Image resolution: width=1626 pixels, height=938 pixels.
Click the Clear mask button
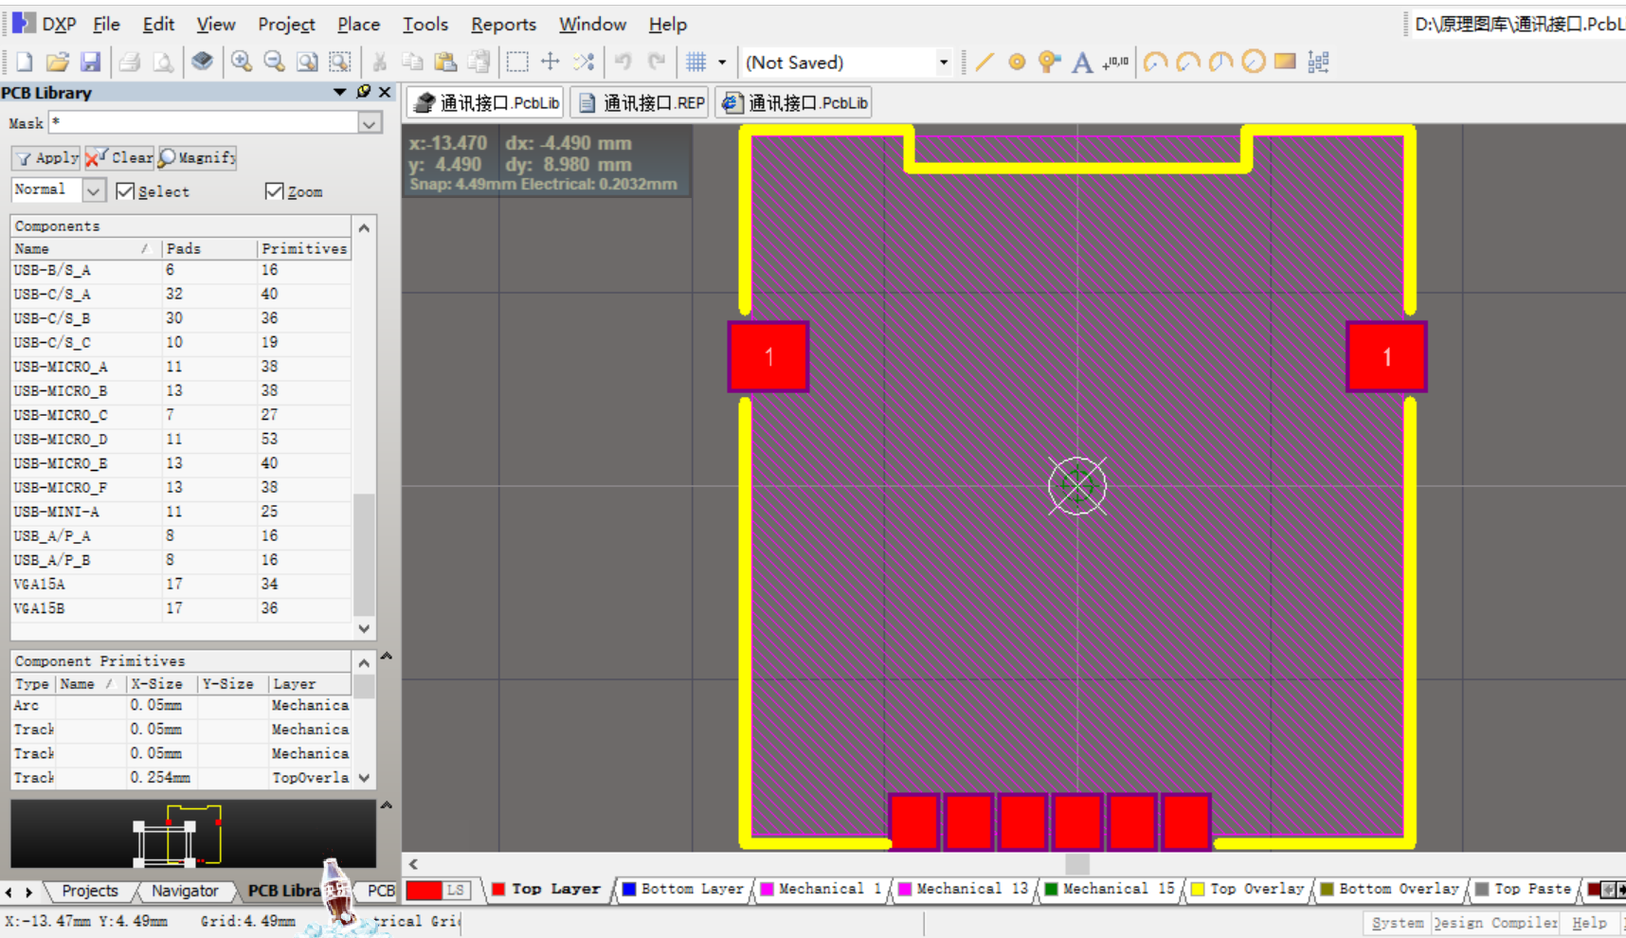click(x=119, y=158)
